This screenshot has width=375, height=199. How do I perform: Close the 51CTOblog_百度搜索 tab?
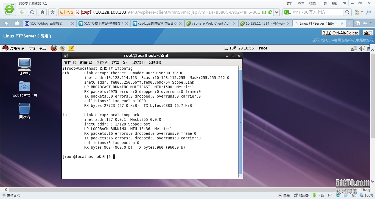(x=72, y=24)
